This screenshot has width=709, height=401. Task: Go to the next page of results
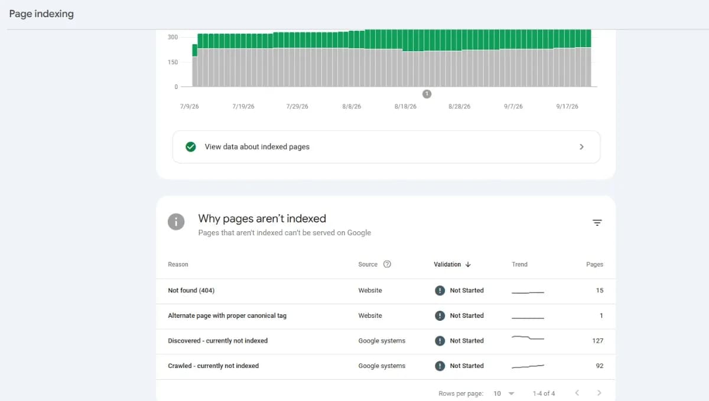tap(599, 393)
